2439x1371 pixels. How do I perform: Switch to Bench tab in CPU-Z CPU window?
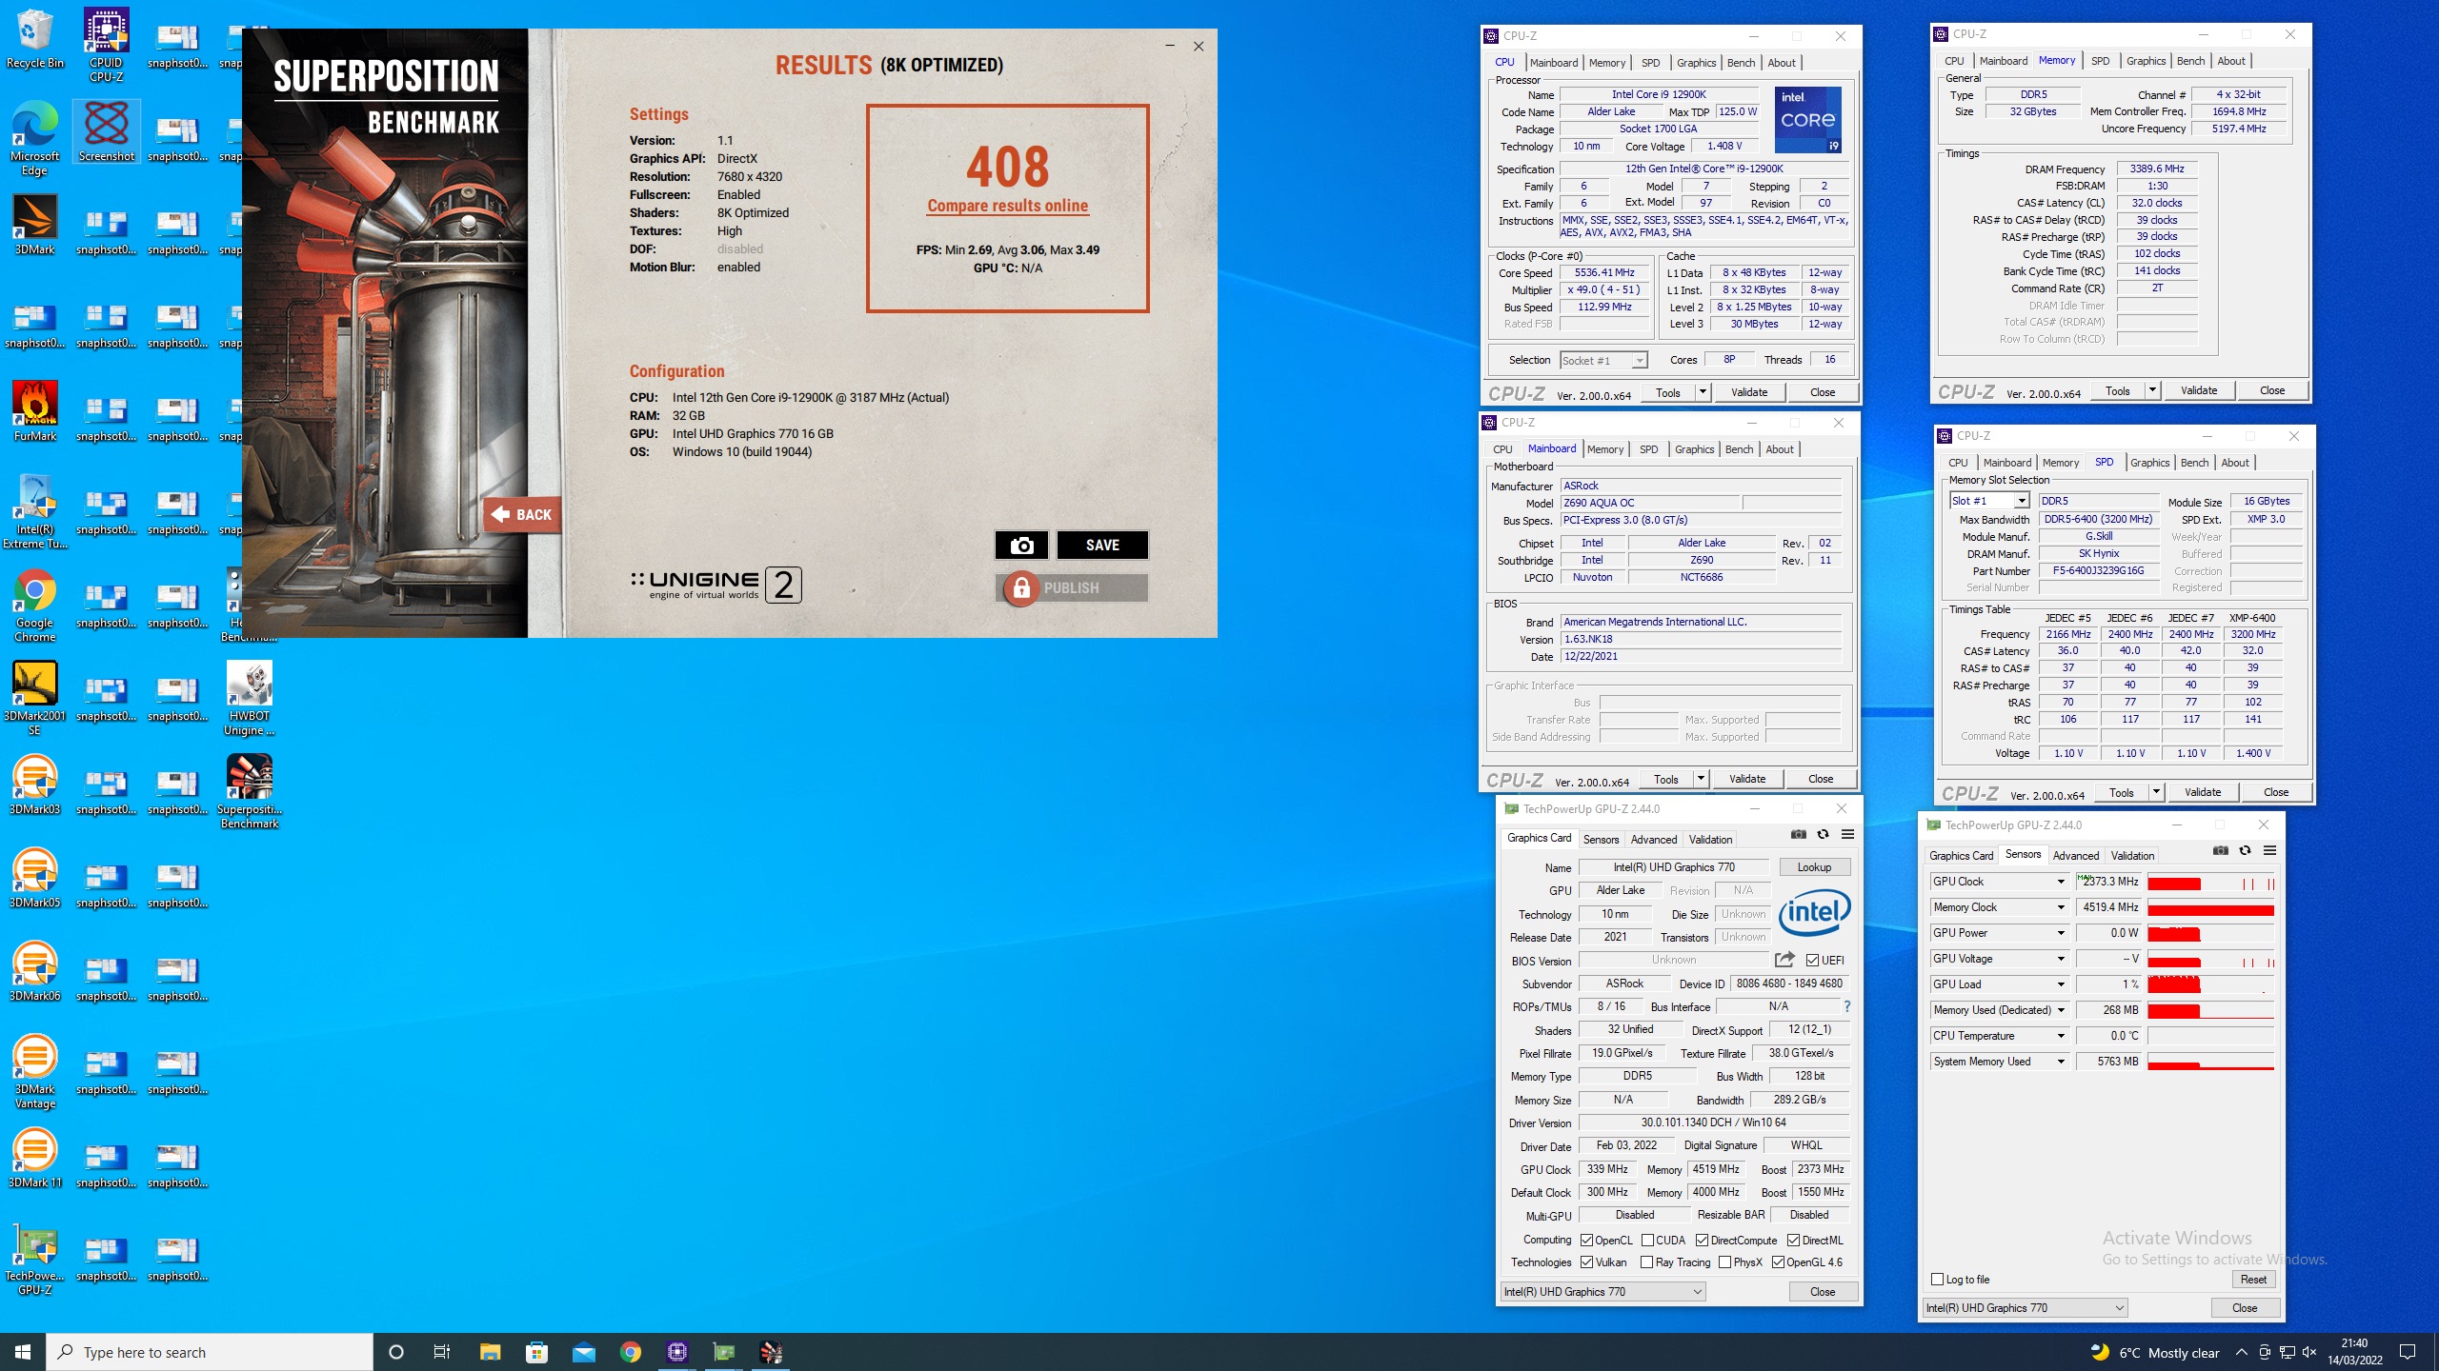click(1741, 63)
